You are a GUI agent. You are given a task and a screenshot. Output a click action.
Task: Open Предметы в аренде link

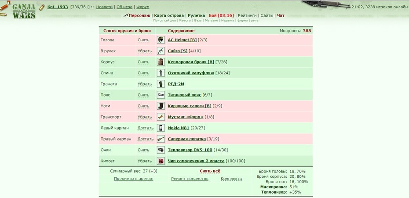coord(134,179)
